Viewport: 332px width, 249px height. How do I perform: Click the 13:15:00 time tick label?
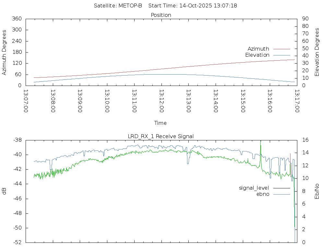[x=242, y=101]
